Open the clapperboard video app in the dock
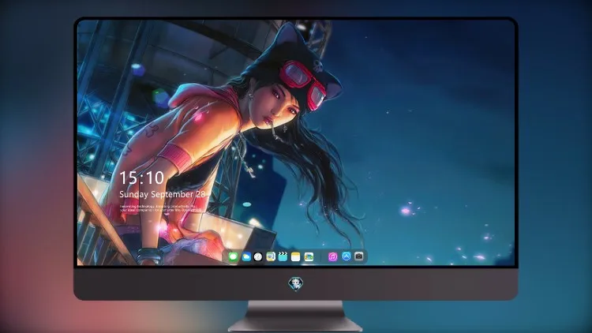This screenshot has height=333, width=592. point(283,256)
